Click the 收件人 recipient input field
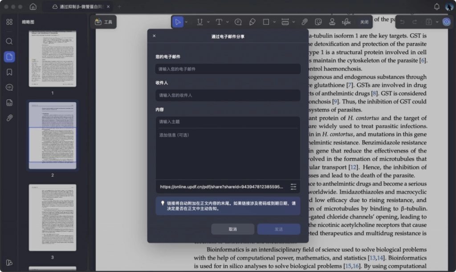Viewport: 456px width, 272px height. [x=228, y=95]
